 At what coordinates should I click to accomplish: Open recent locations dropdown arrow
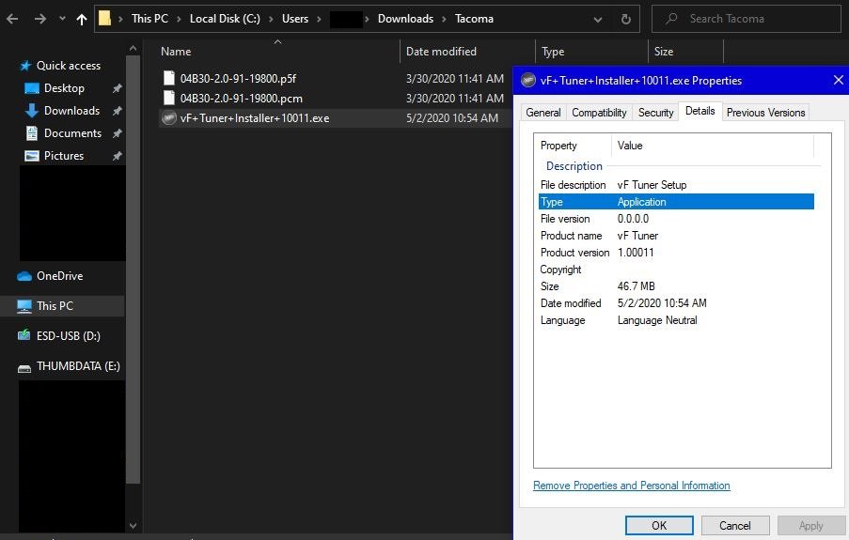62,19
